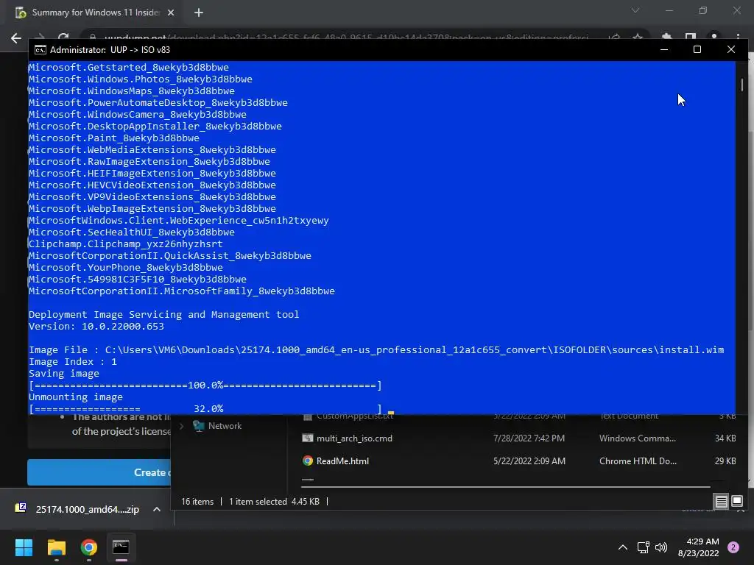Image resolution: width=754 pixels, height=565 pixels.
Task: Switch Explorer to details view icon
Action: pyautogui.click(x=722, y=502)
